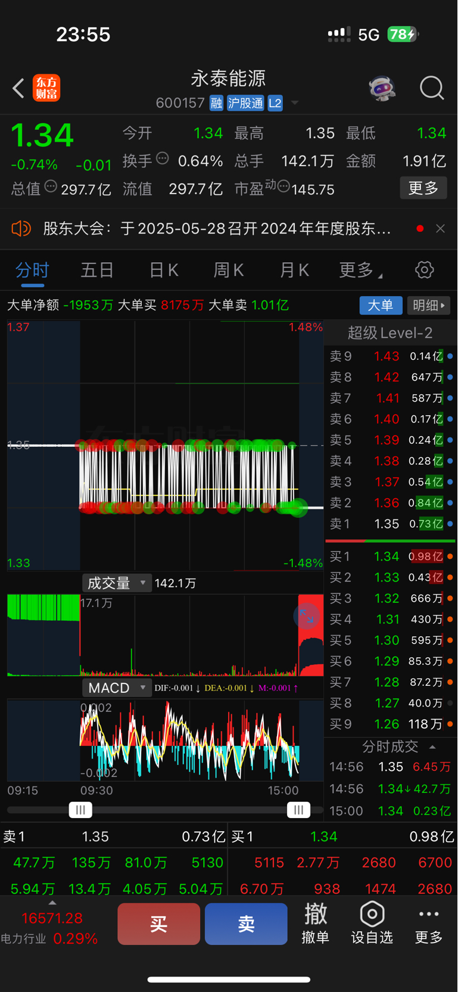
Task: Select 买2 row at 1.33
Action: coord(390,577)
